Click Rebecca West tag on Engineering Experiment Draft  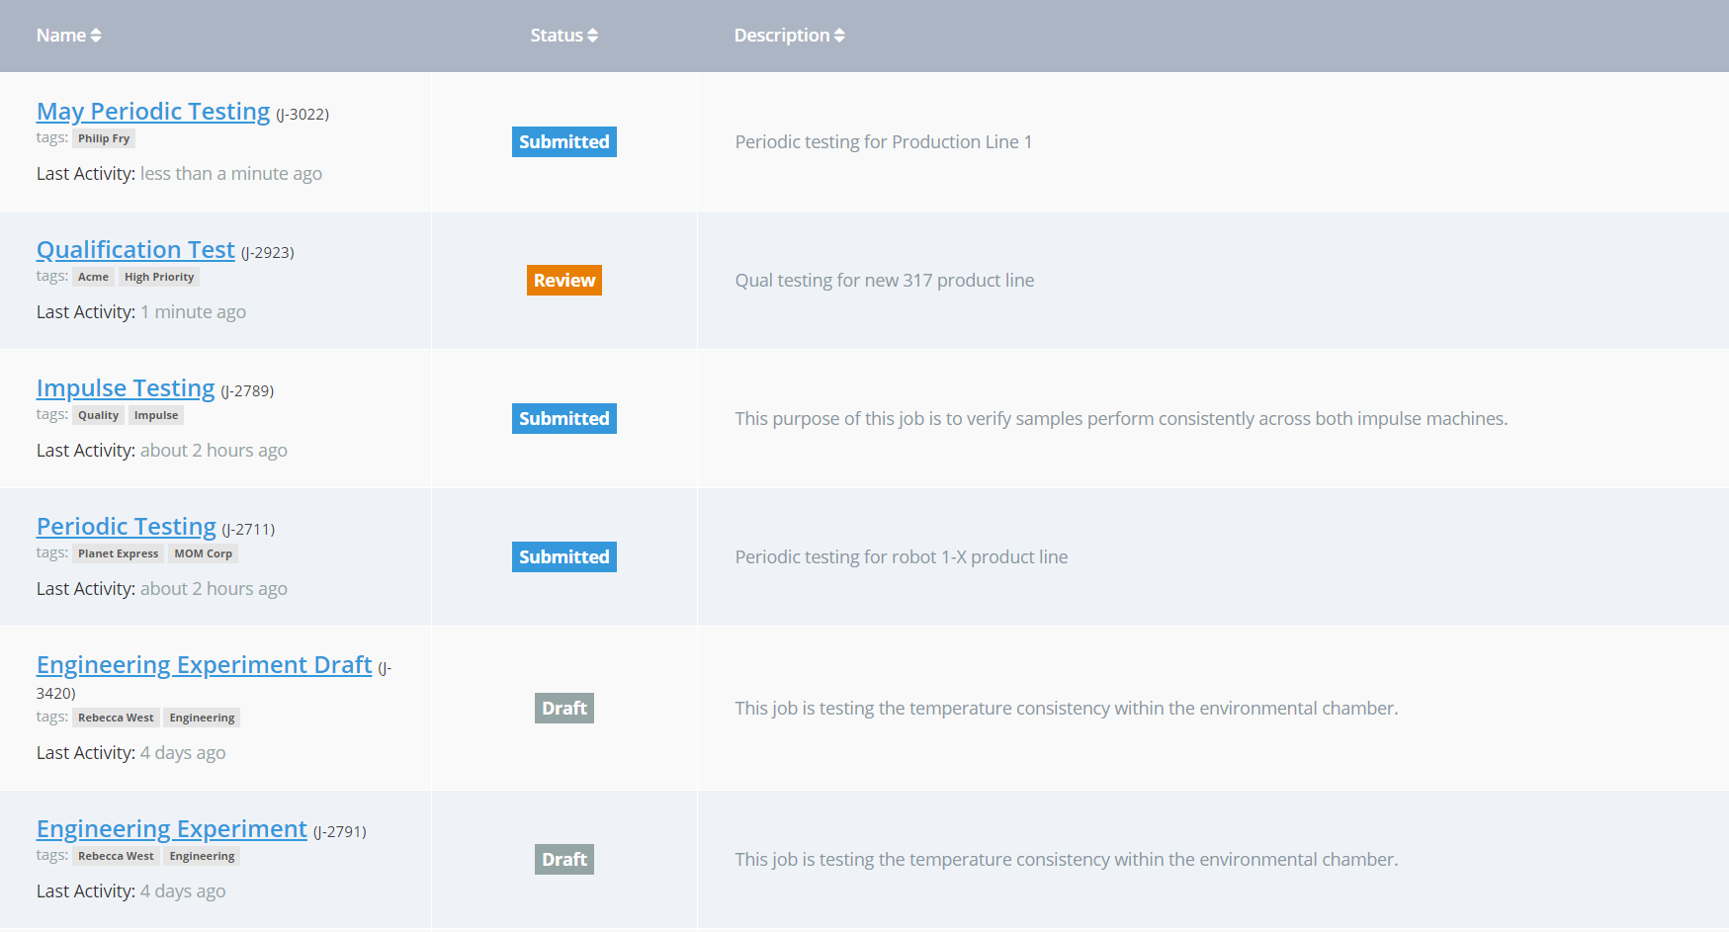coord(116,718)
